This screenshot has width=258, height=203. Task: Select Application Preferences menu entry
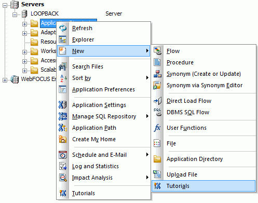tap(104, 89)
